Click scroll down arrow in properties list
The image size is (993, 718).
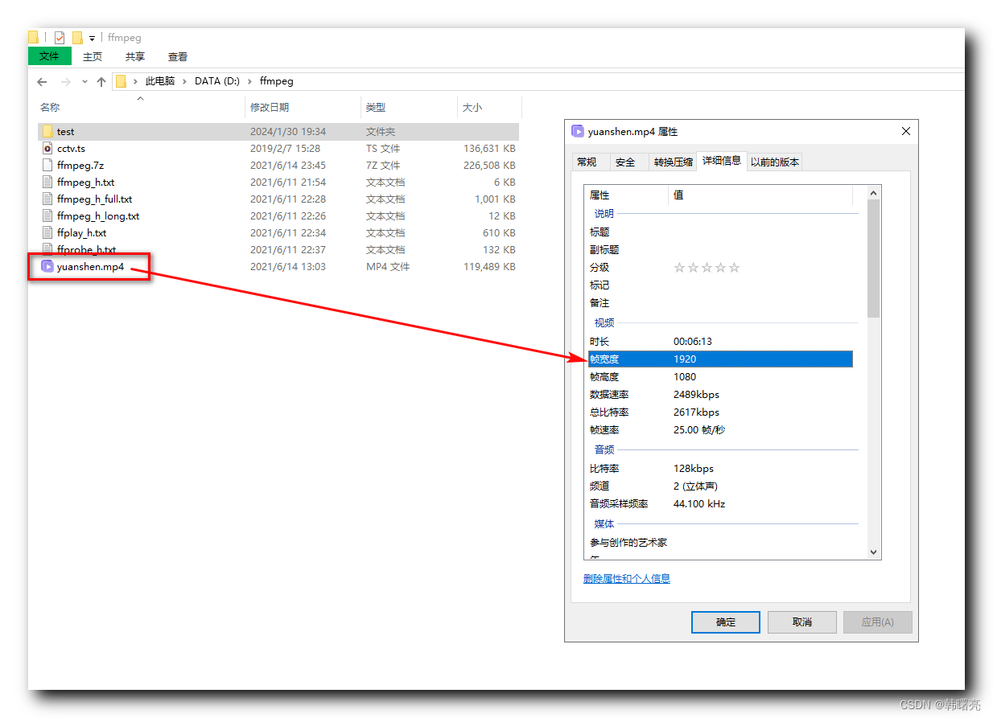874,552
